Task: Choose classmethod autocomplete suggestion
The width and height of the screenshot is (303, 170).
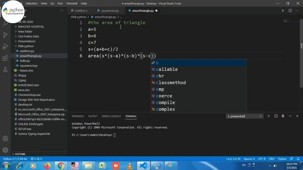Action: click(x=198, y=83)
